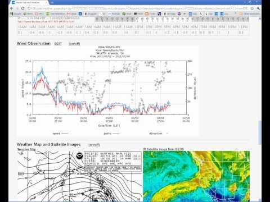Bookmark this page with the star icon
This screenshot has width=270, height=202.
click(x=252, y=8)
